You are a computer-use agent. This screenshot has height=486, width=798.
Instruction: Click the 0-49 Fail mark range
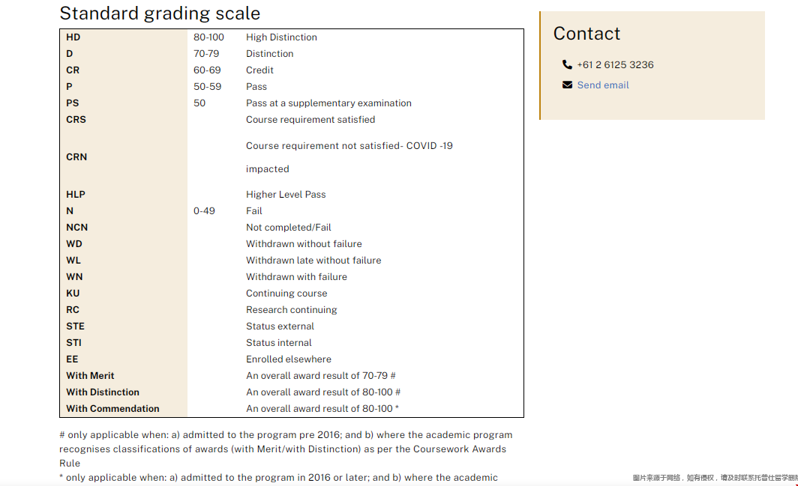click(x=204, y=211)
